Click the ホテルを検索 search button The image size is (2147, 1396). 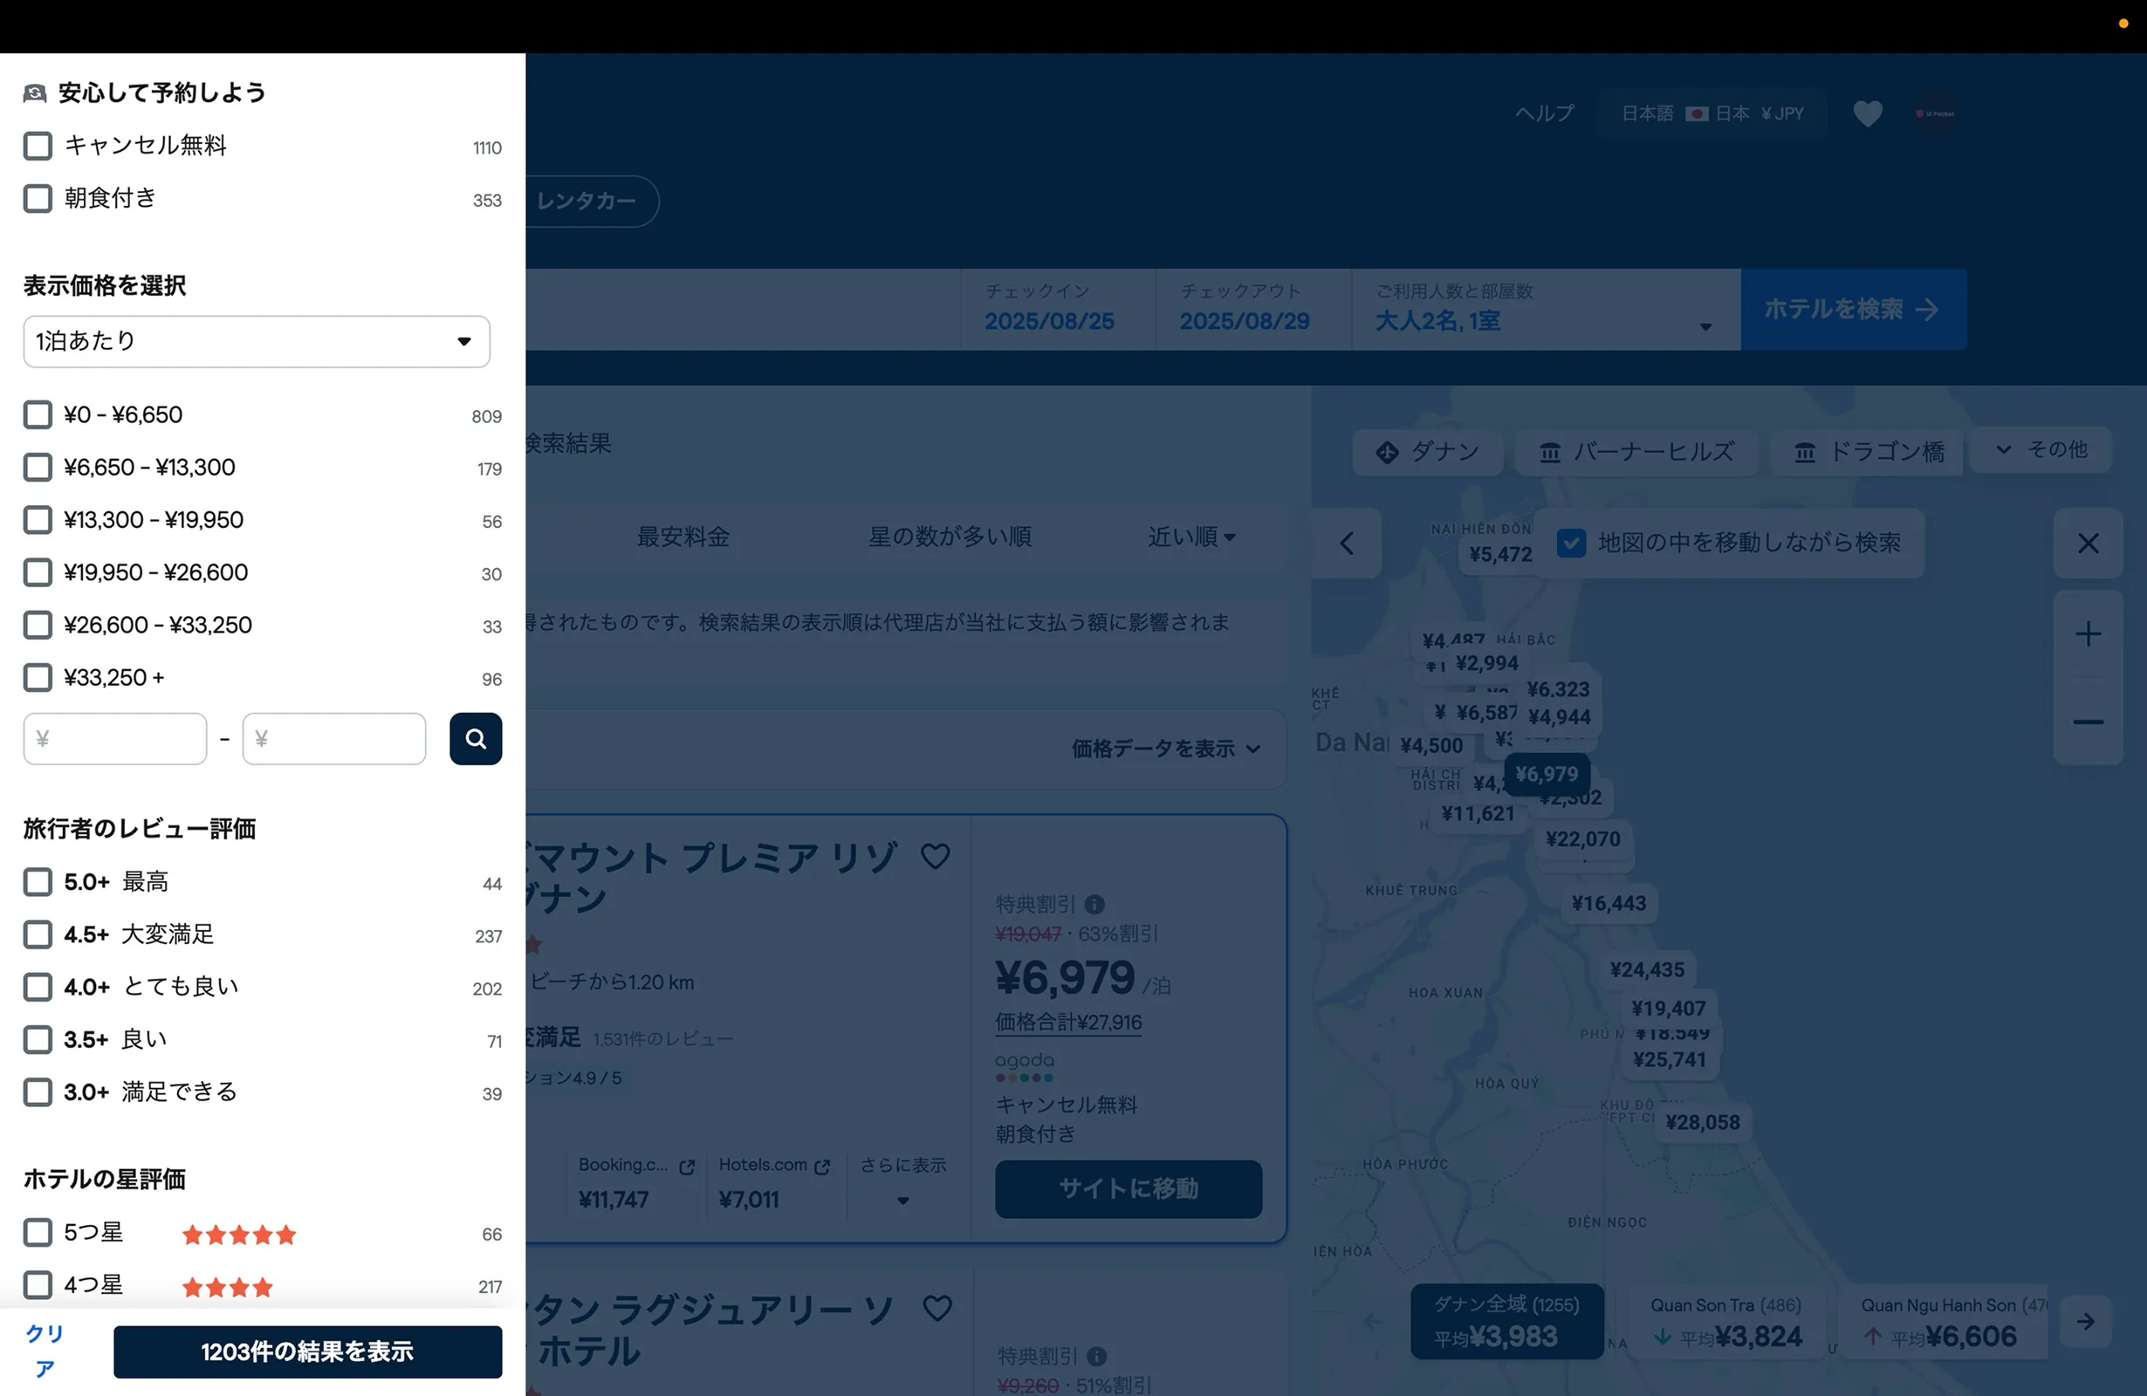click(x=1853, y=308)
